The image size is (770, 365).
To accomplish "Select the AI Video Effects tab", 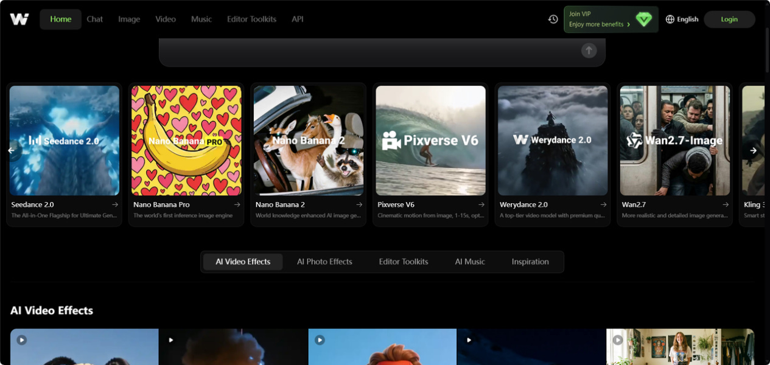I will pos(243,262).
